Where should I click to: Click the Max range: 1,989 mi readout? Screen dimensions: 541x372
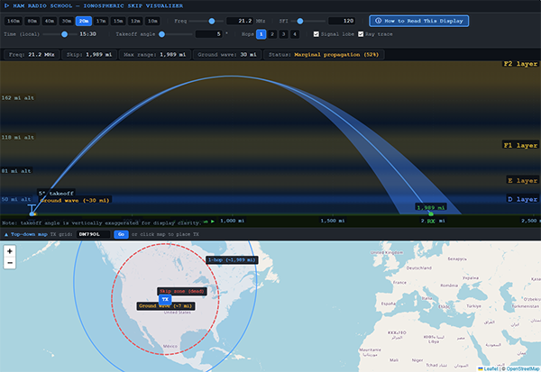[x=154, y=55]
